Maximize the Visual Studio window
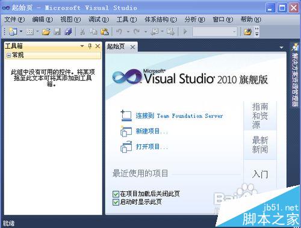The width and height of the screenshot is (301, 228). click(282, 8)
